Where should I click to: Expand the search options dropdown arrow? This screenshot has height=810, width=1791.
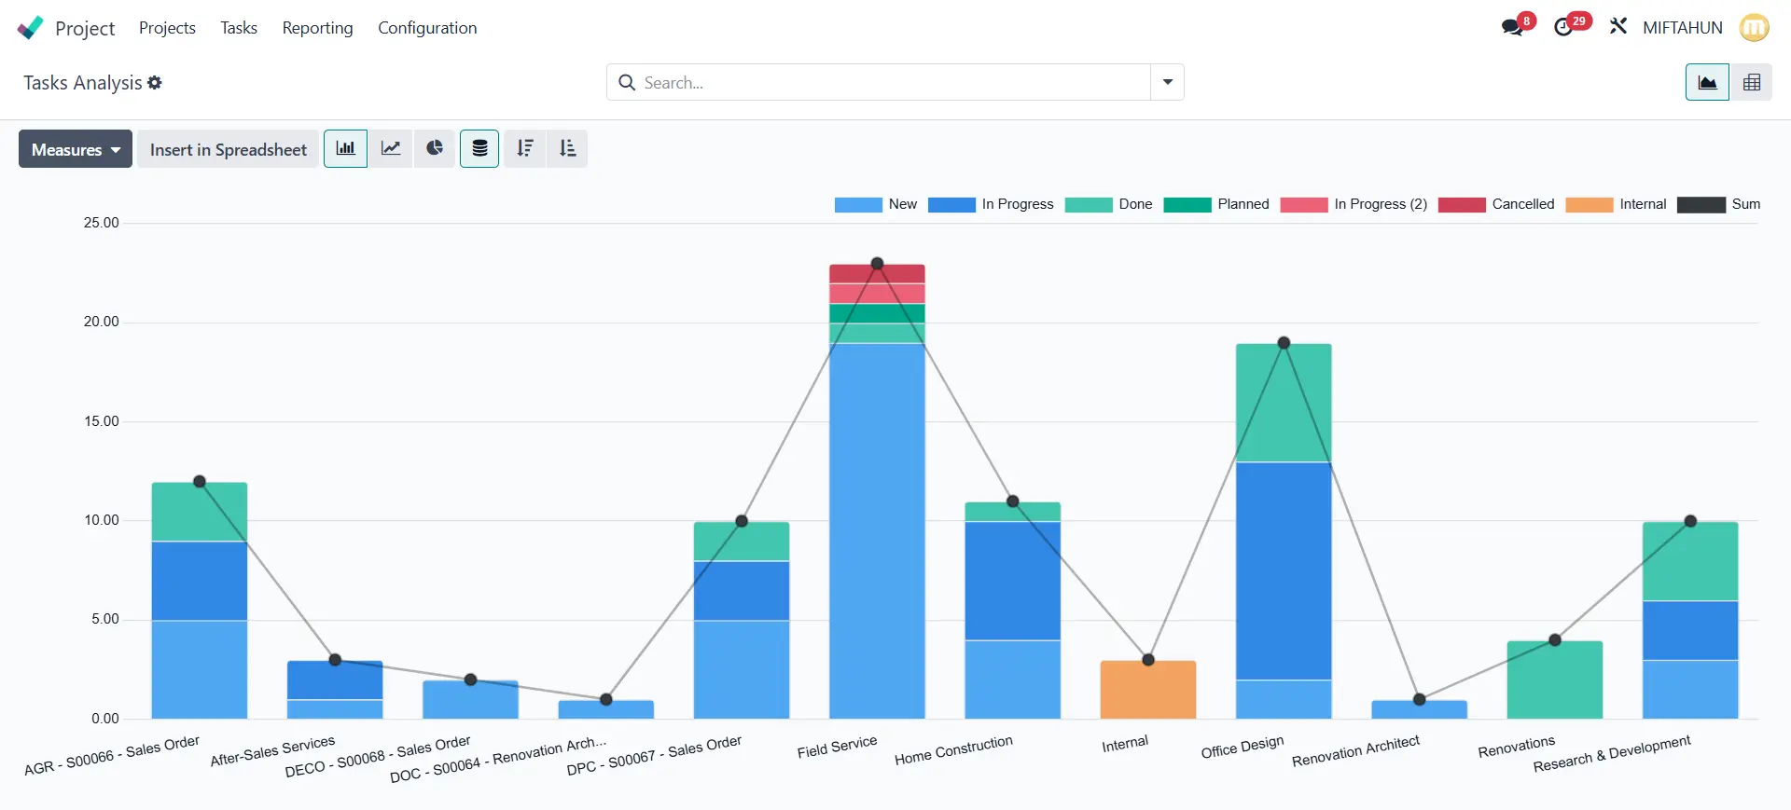click(x=1167, y=82)
